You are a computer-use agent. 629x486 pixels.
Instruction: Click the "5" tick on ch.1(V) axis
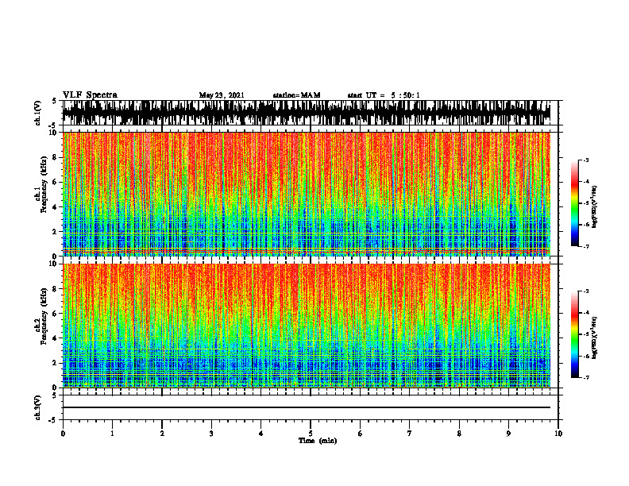(54, 101)
